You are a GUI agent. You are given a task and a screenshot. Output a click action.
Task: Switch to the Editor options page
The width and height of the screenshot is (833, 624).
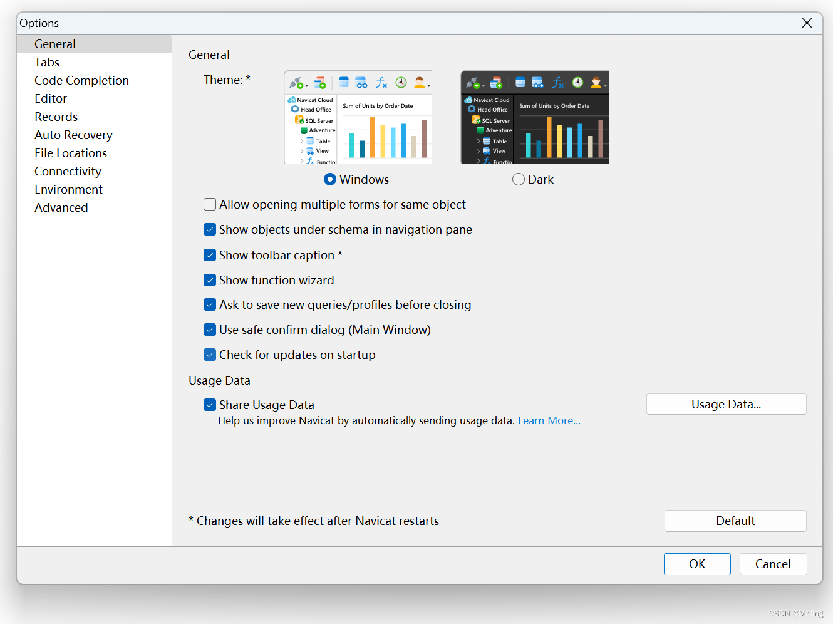point(94,98)
